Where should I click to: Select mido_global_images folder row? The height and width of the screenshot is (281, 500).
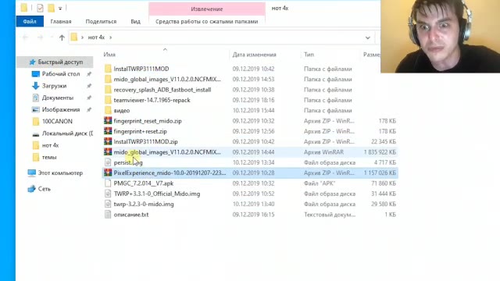click(250, 80)
